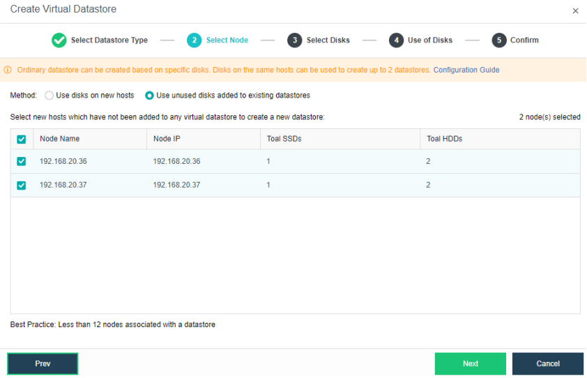587x378 pixels.
Task: Click step 2 Select Node circle icon
Action: [194, 40]
